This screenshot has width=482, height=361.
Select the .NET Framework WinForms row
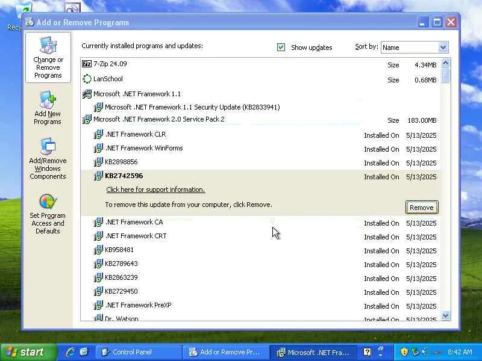pyautogui.click(x=260, y=149)
